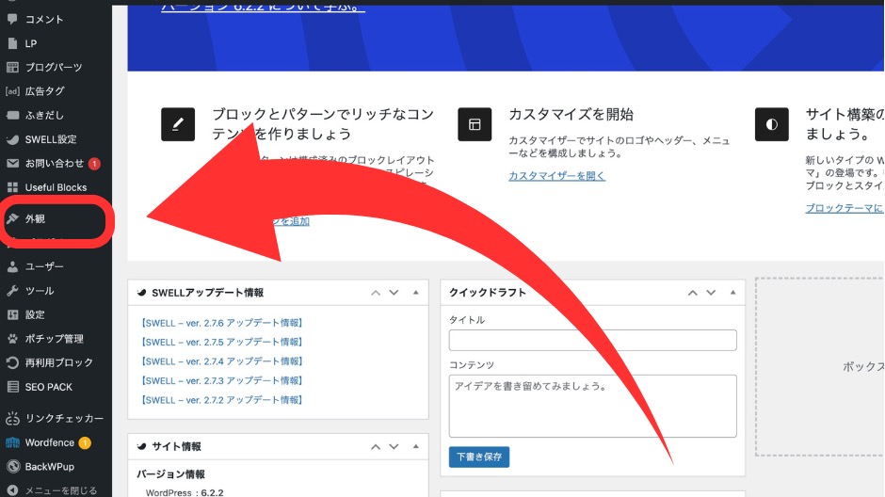Open SWELL ver. 2.7.2 アップデート情報 link
885x497 pixels.
point(222,400)
